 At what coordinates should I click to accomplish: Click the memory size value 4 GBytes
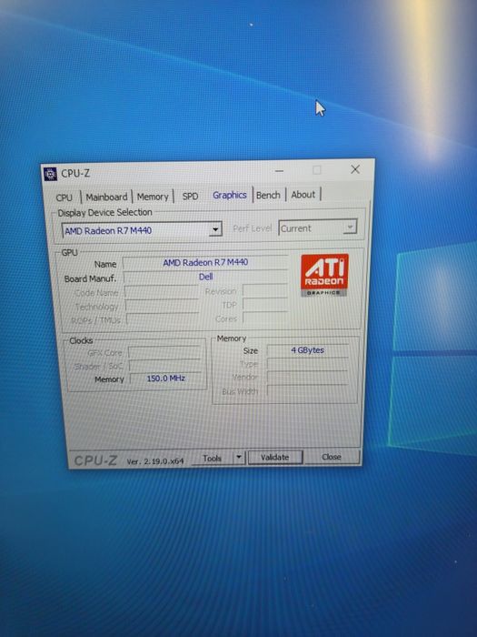[x=307, y=350]
